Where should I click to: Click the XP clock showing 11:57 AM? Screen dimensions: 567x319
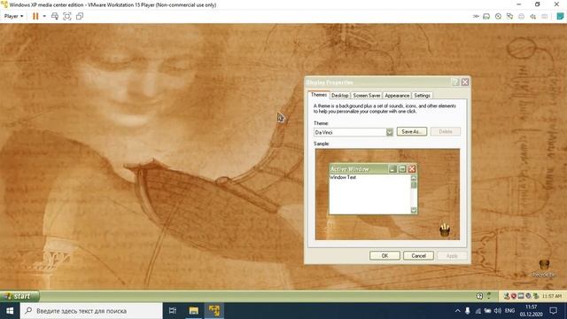552,296
